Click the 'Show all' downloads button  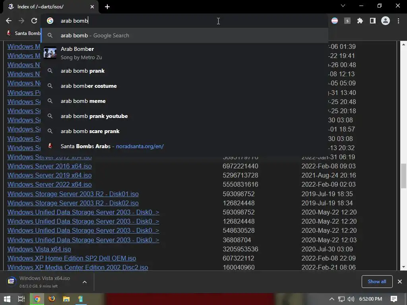pyautogui.click(x=377, y=282)
